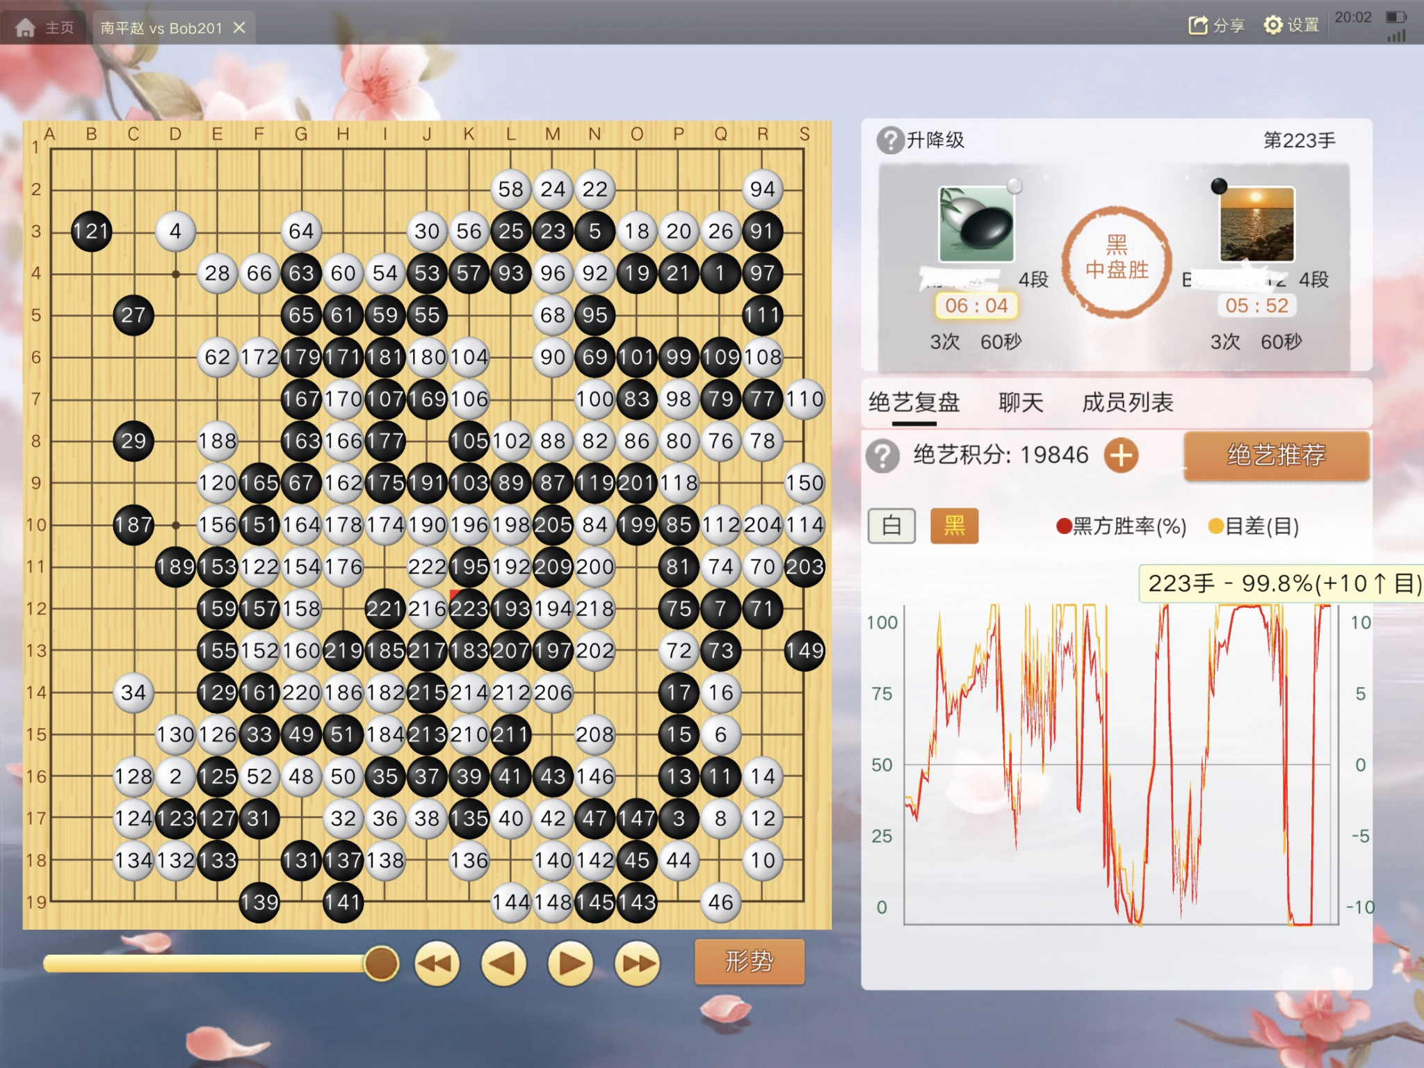1424x1068 pixels.
Task: Click white stone 10 at R18
Action: tap(763, 860)
